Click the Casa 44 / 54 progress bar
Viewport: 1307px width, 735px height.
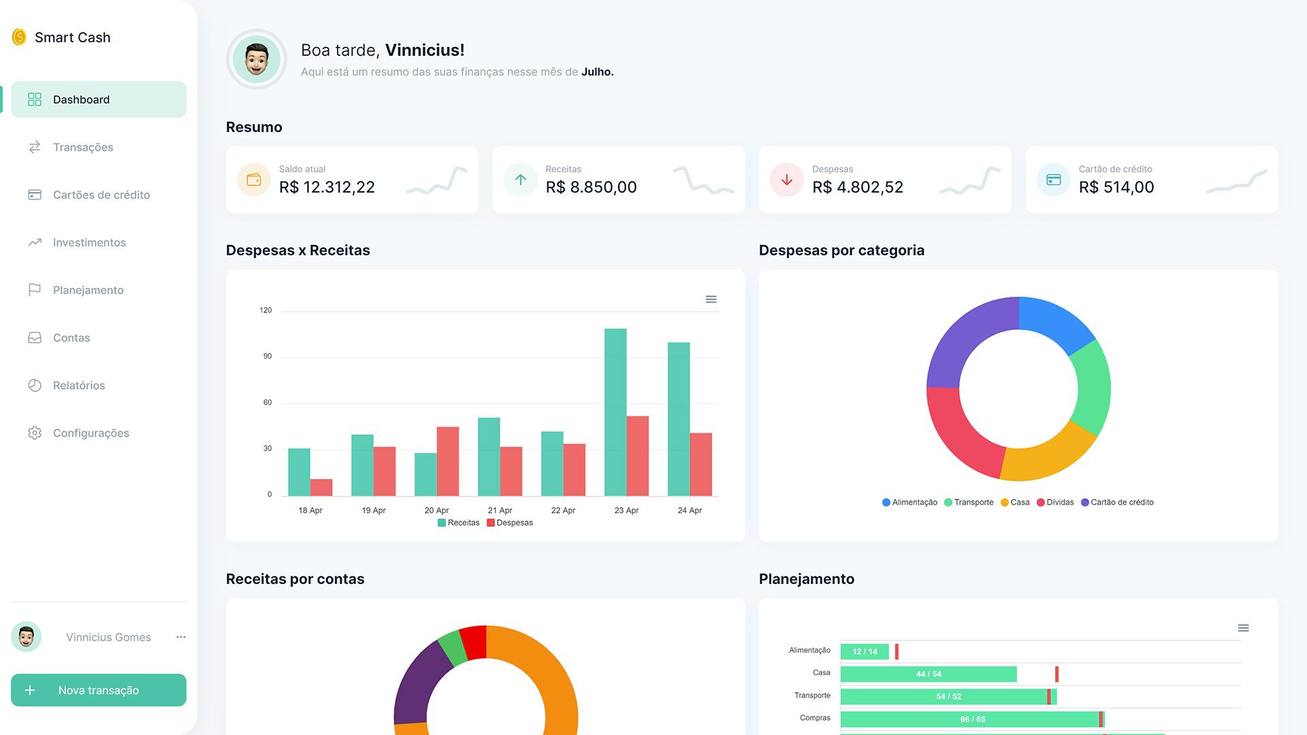coord(929,674)
